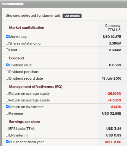127x146 pixels.
Task: Click the Fundamentals panel title bar
Action: 63,4
